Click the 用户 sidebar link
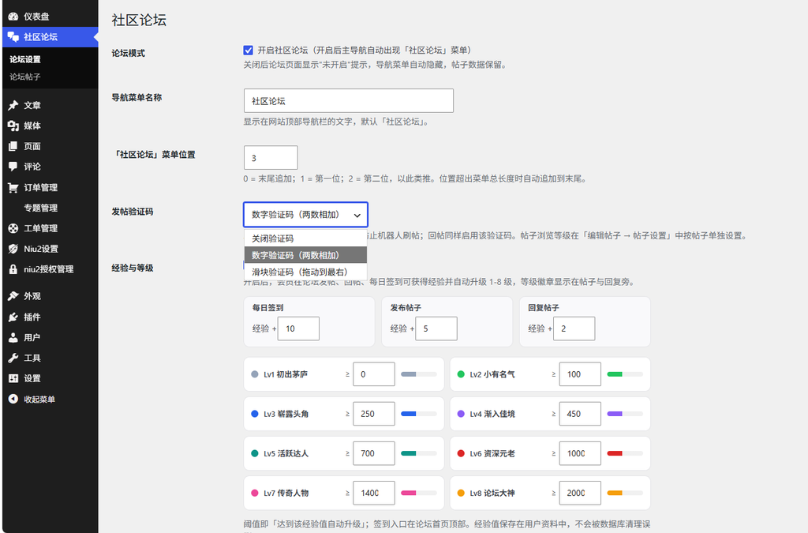 [32, 338]
